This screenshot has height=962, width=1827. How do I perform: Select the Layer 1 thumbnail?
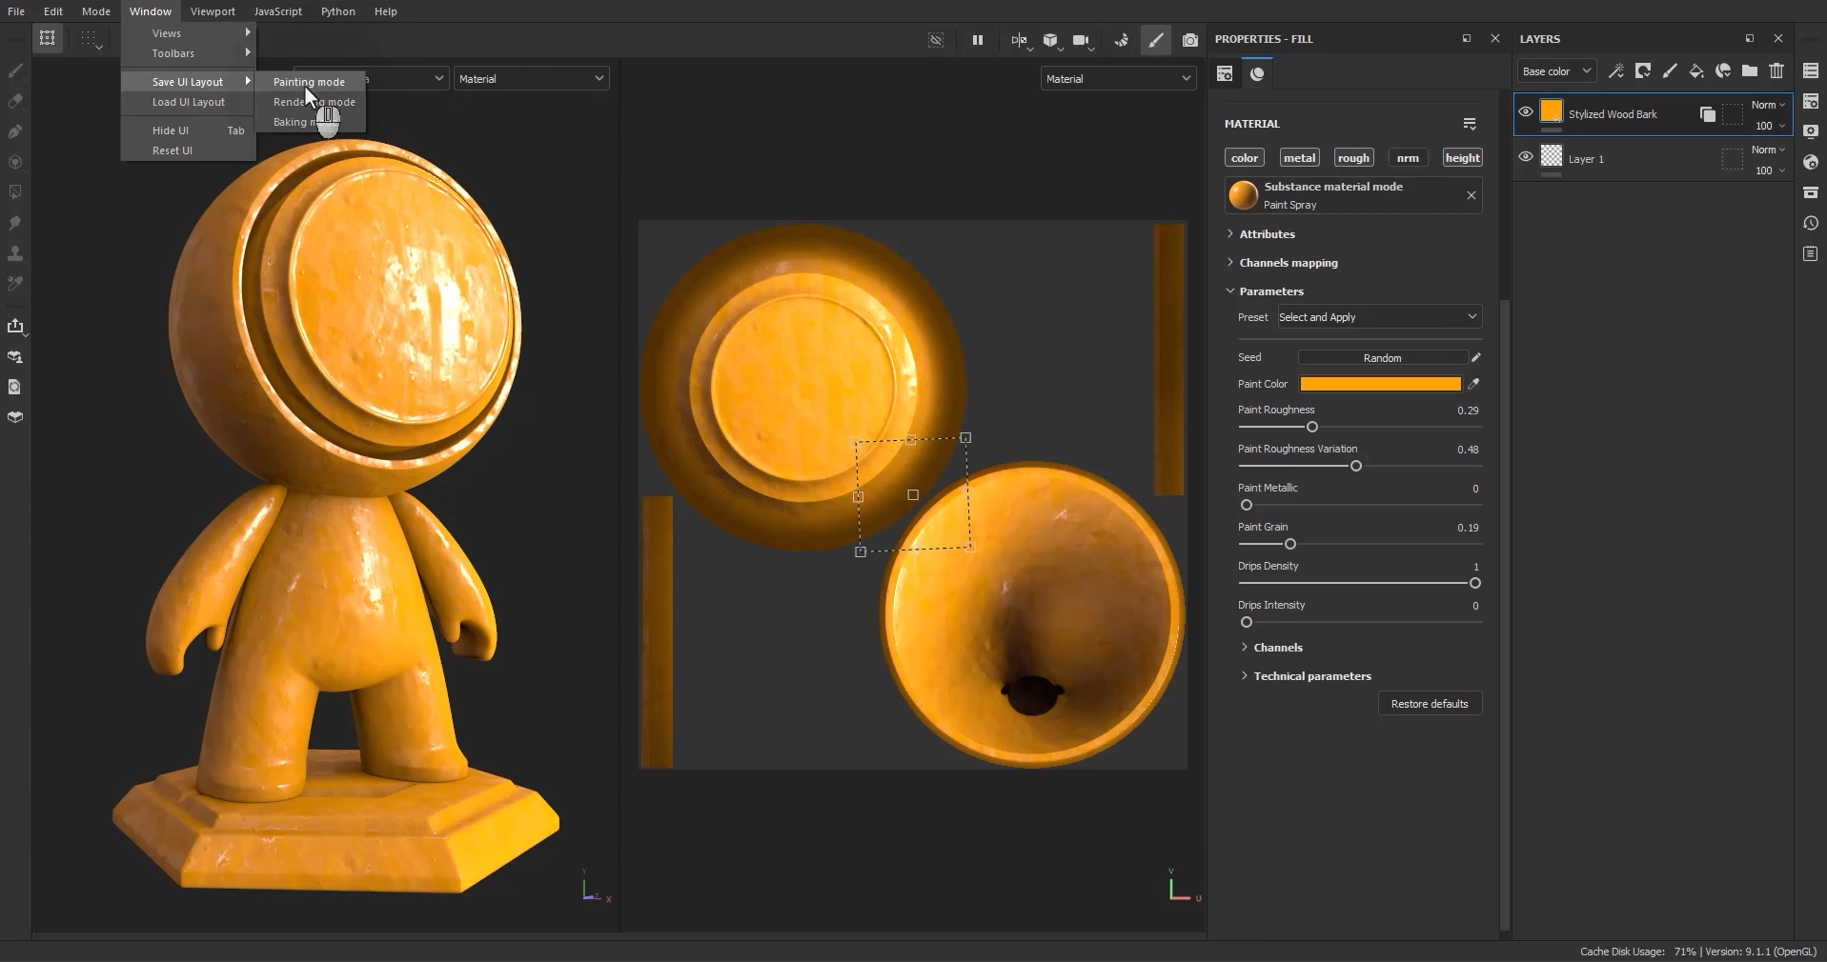coord(1552,155)
